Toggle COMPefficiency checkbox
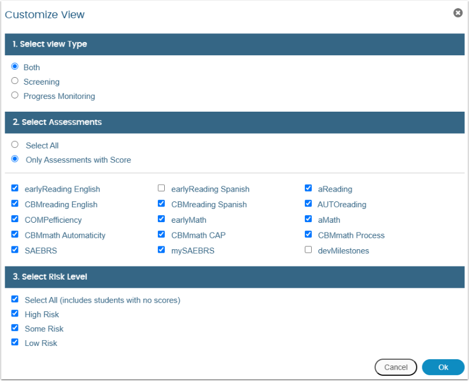This screenshot has width=469, height=381. coord(14,219)
